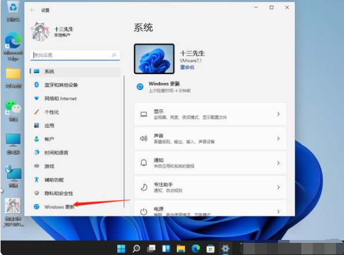This screenshot has width=344, height=255.
Task: Select 网络和 Internet sidebar item
Action: (75, 98)
